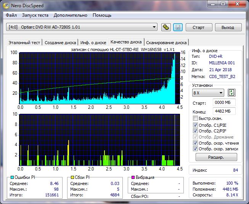Open the Запуск теста menu
The image size is (249, 204).
click(35, 15)
